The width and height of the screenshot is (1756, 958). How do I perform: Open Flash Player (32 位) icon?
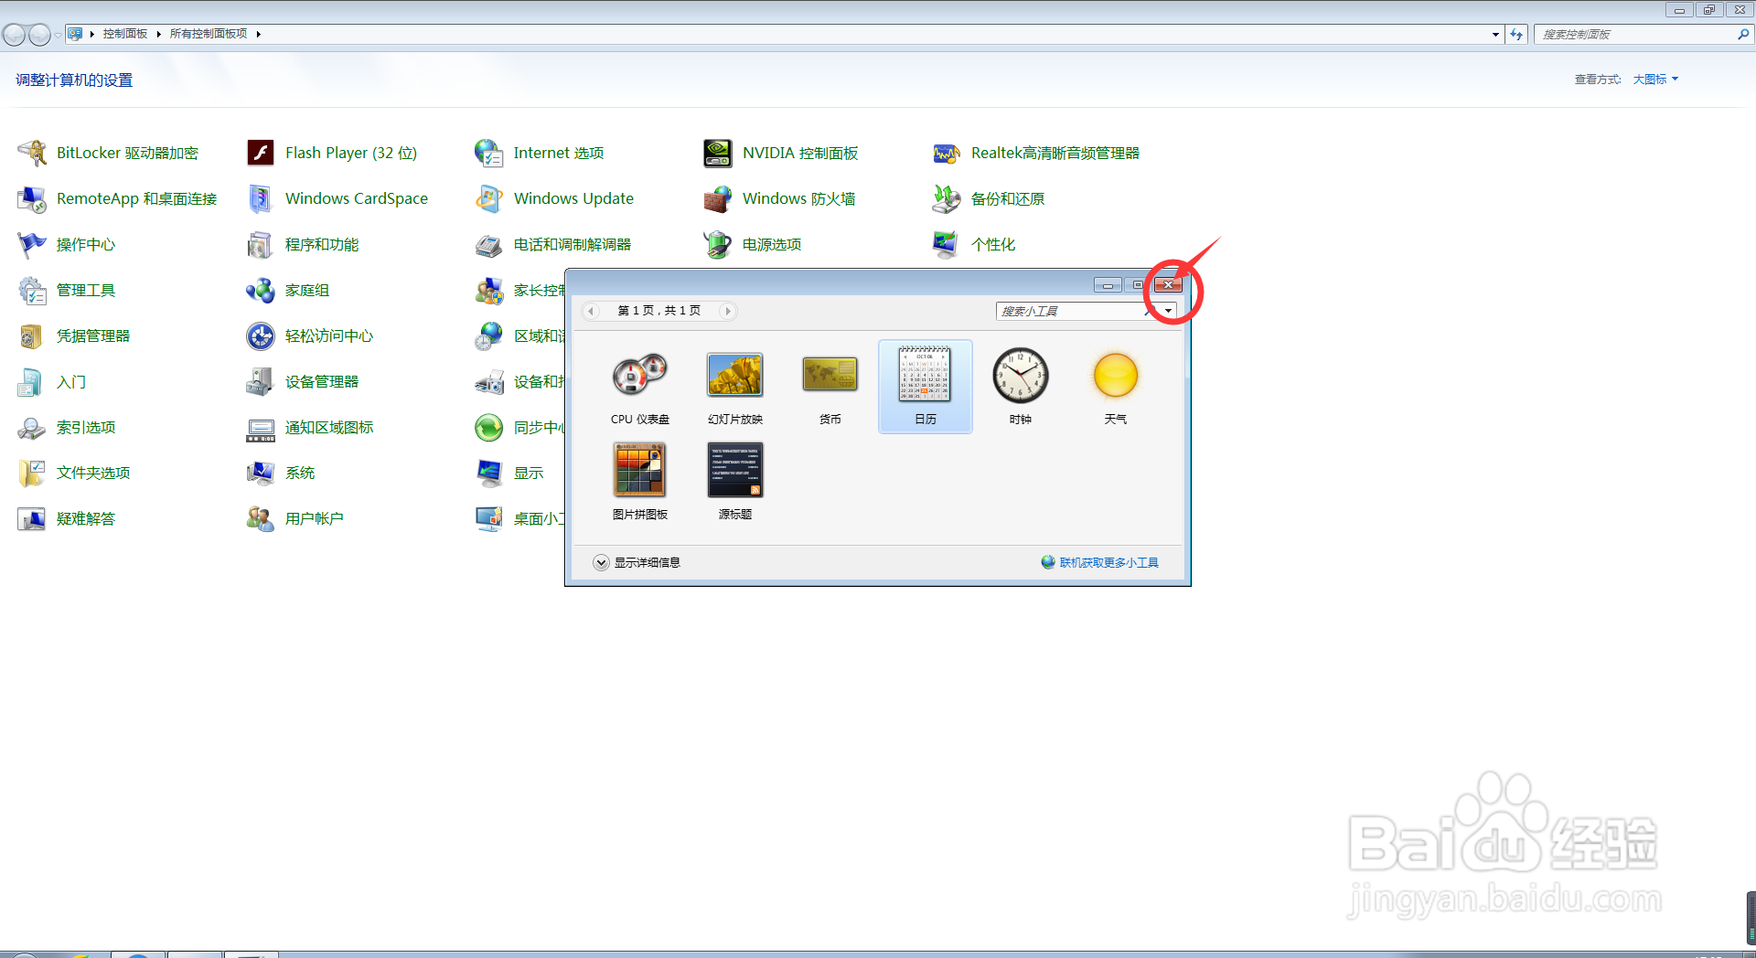pyautogui.click(x=261, y=153)
